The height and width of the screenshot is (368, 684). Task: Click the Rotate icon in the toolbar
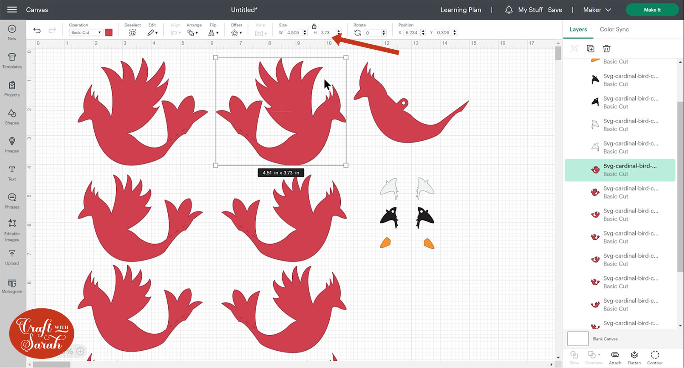[358, 33]
